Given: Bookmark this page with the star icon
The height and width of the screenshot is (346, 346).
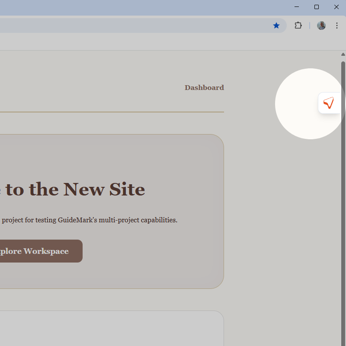Looking at the screenshot, I should click(276, 26).
